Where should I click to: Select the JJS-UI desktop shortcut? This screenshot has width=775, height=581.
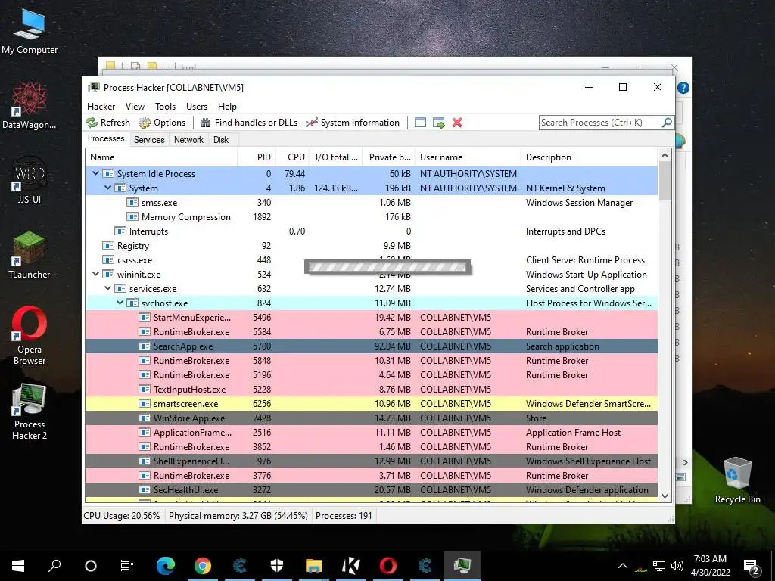(30, 180)
